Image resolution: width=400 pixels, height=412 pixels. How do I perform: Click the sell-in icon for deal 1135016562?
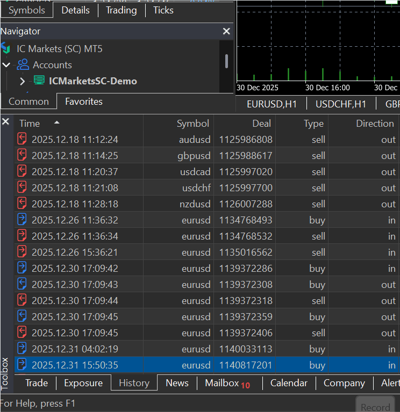click(x=22, y=252)
